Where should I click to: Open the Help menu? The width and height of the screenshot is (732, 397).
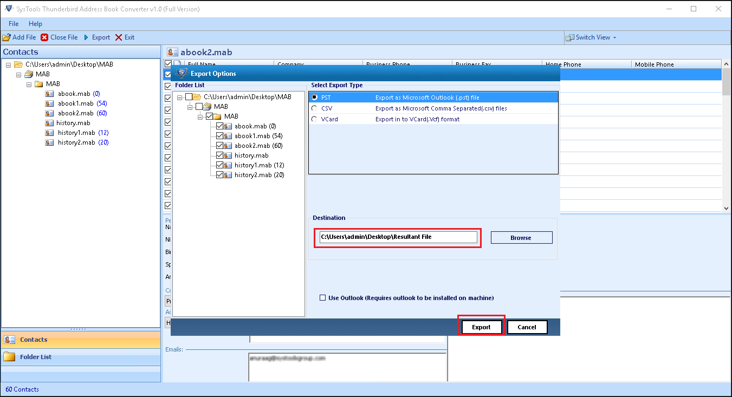tap(35, 23)
